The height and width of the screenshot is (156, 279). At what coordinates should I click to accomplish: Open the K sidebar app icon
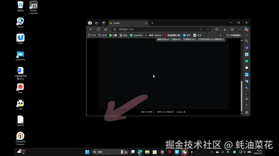pos(246,94)
